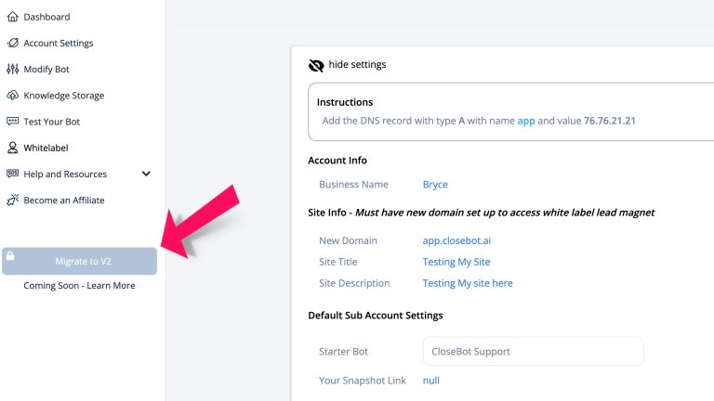Go to the Modify Bot menu entry

(x=46, y=69)
